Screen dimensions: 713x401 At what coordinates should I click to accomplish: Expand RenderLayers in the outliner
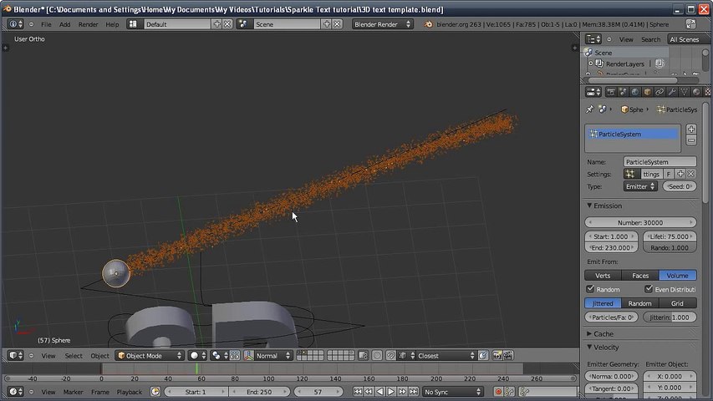point(590,63)
